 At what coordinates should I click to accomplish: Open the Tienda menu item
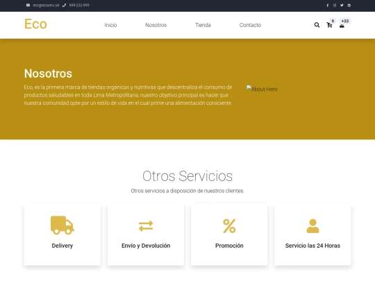coord(203,25)
